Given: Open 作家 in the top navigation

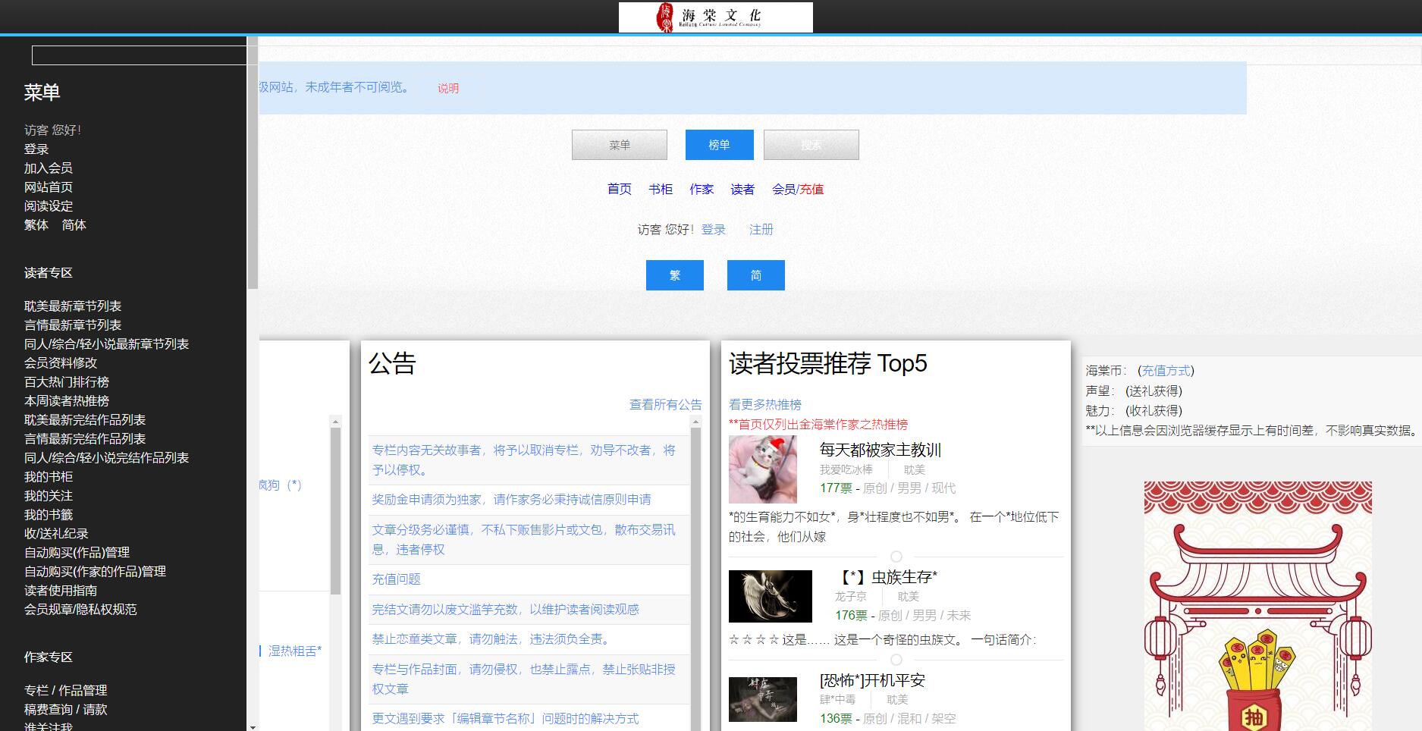Looking at the screenshot, I should pyautogui.click(x=701, y=189).
